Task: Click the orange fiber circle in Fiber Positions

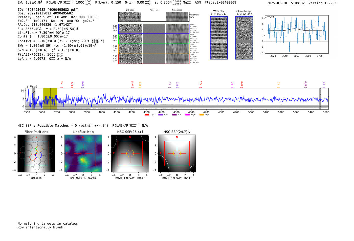Action: click(x=39, y=148)
